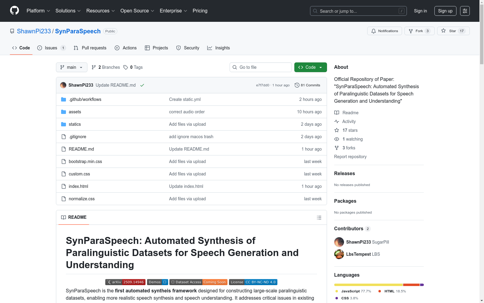This screenshot has width=484, height=303.
Task: Open README.md file
Action: click(81, 149)
